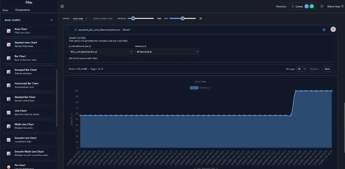This screenshot has width=345, height=169.
Task: Click the Pie Chart component icon
Action: tap(8, 167)
